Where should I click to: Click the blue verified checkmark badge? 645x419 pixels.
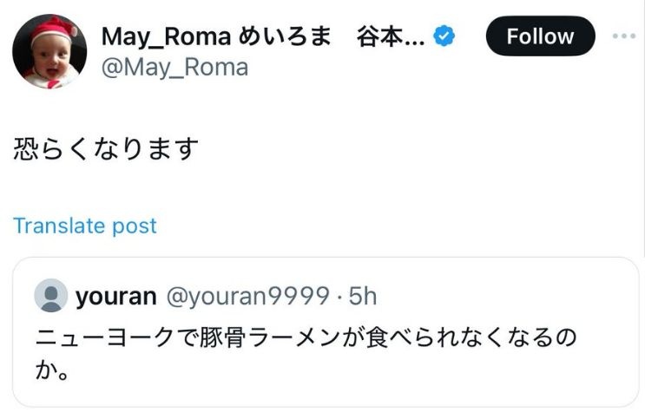445,36
